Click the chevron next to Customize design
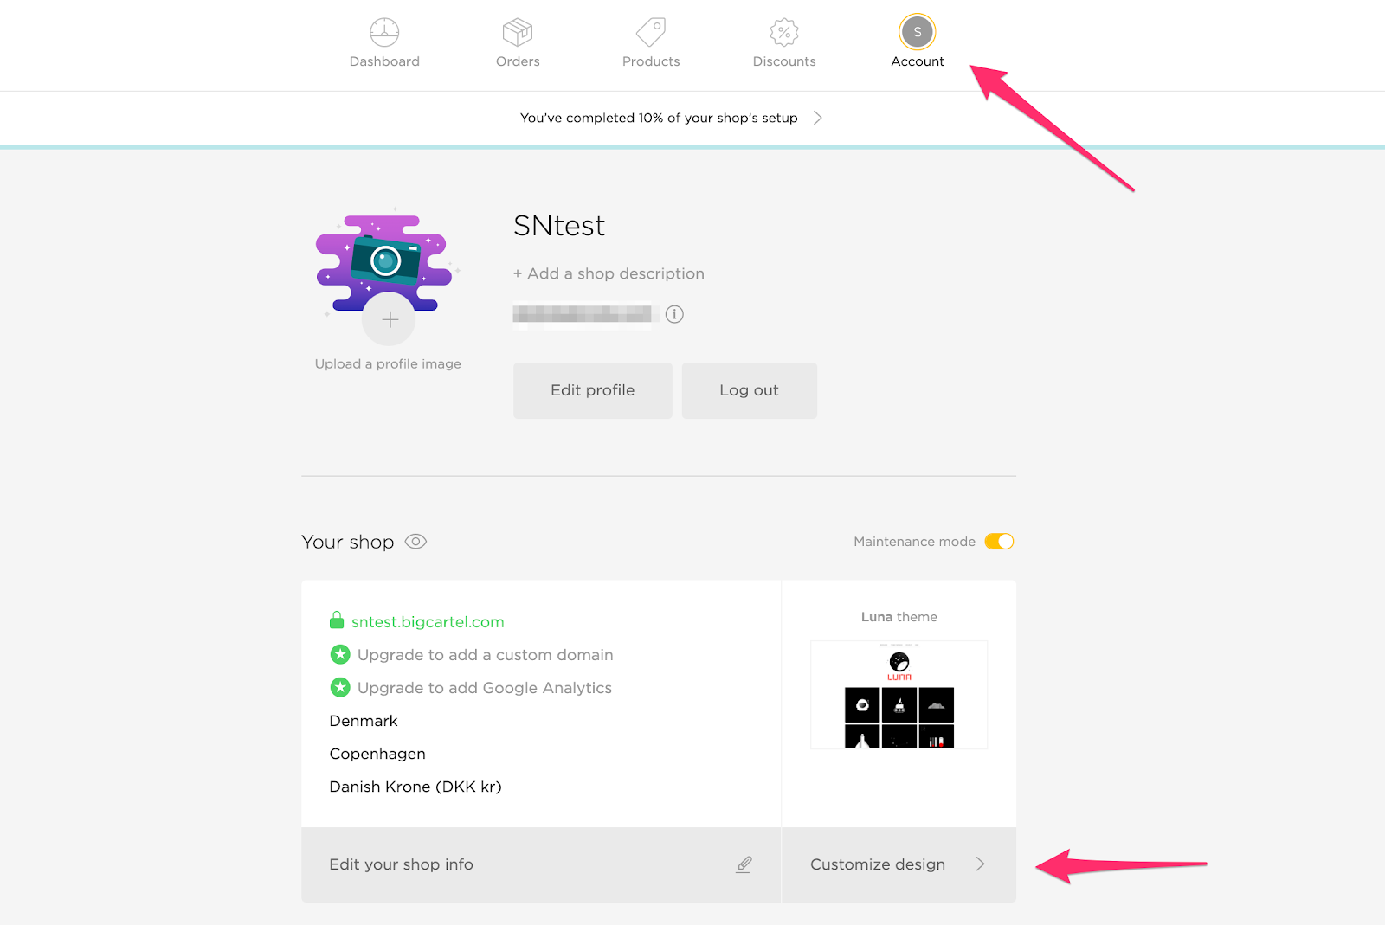Image resolution: width=1385 pixels, height=925 pixels. 980,864
